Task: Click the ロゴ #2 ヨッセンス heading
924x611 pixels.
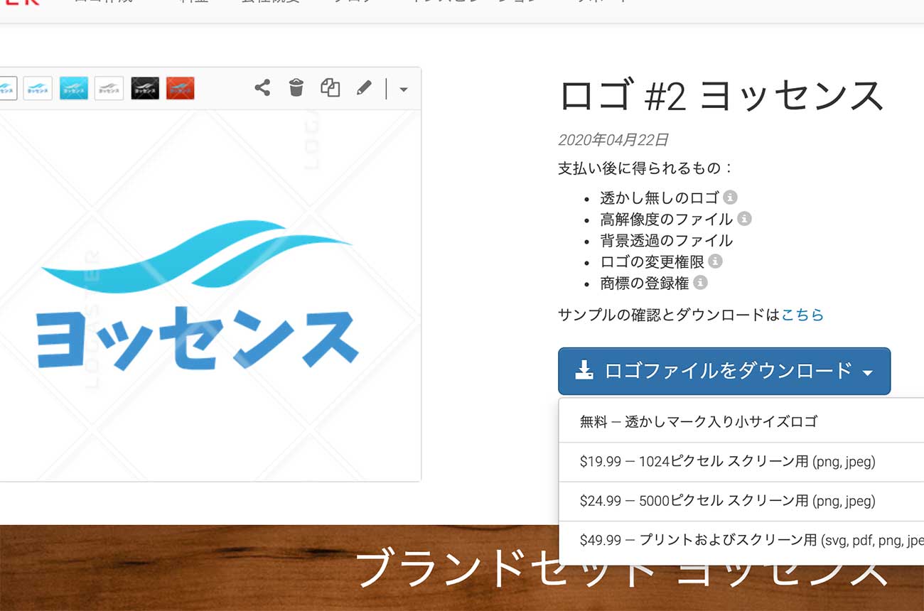Action: (x=721, y=96)
